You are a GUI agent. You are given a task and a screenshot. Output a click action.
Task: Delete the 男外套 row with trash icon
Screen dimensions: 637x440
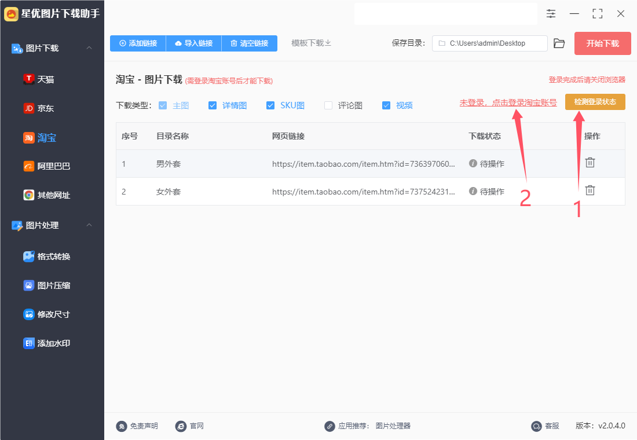pyautogui.click(x=590, y=163)
